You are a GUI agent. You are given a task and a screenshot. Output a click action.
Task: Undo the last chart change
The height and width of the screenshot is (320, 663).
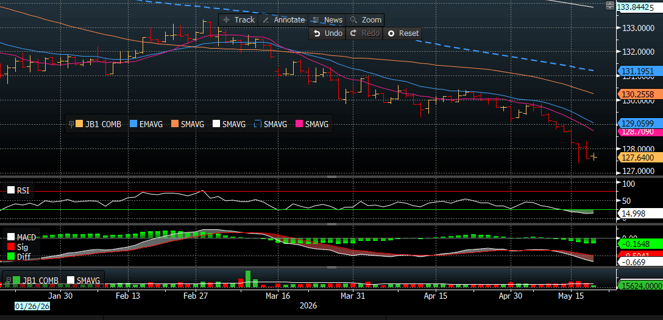coord(328,33)
